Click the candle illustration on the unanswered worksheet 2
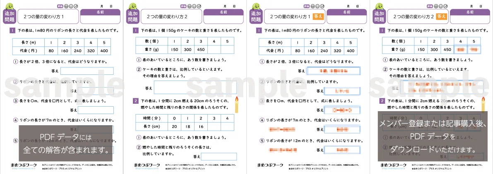This screenshot has height=174, width=493. pyautogui.click(x=236, y=105)
